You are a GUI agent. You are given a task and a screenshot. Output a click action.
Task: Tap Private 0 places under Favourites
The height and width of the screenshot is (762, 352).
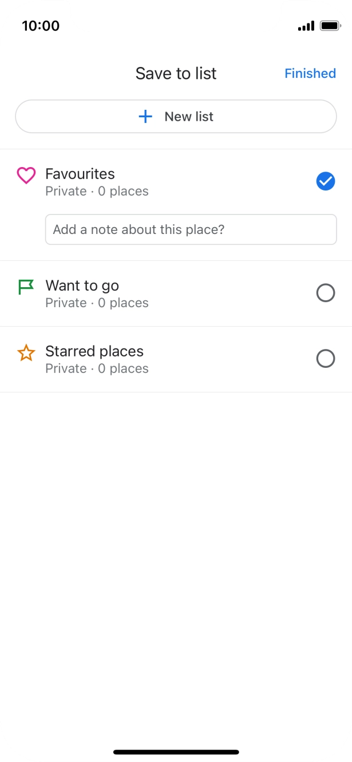click(97, 191)
